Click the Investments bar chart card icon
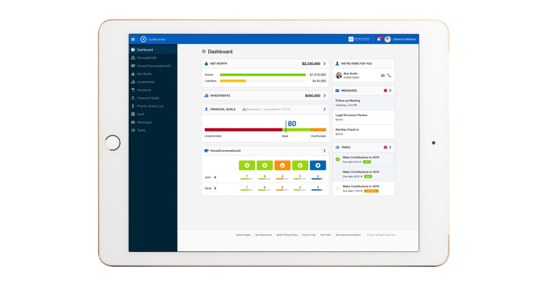 tap(206, 96)
